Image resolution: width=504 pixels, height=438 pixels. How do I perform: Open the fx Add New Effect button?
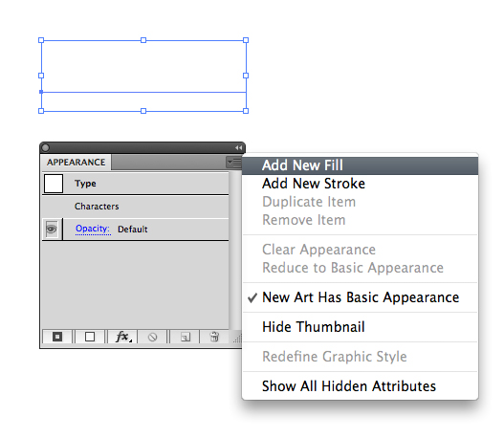pyautogui.click(x=122, y=337)
